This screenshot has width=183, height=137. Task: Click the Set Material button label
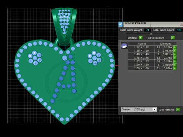167,110
